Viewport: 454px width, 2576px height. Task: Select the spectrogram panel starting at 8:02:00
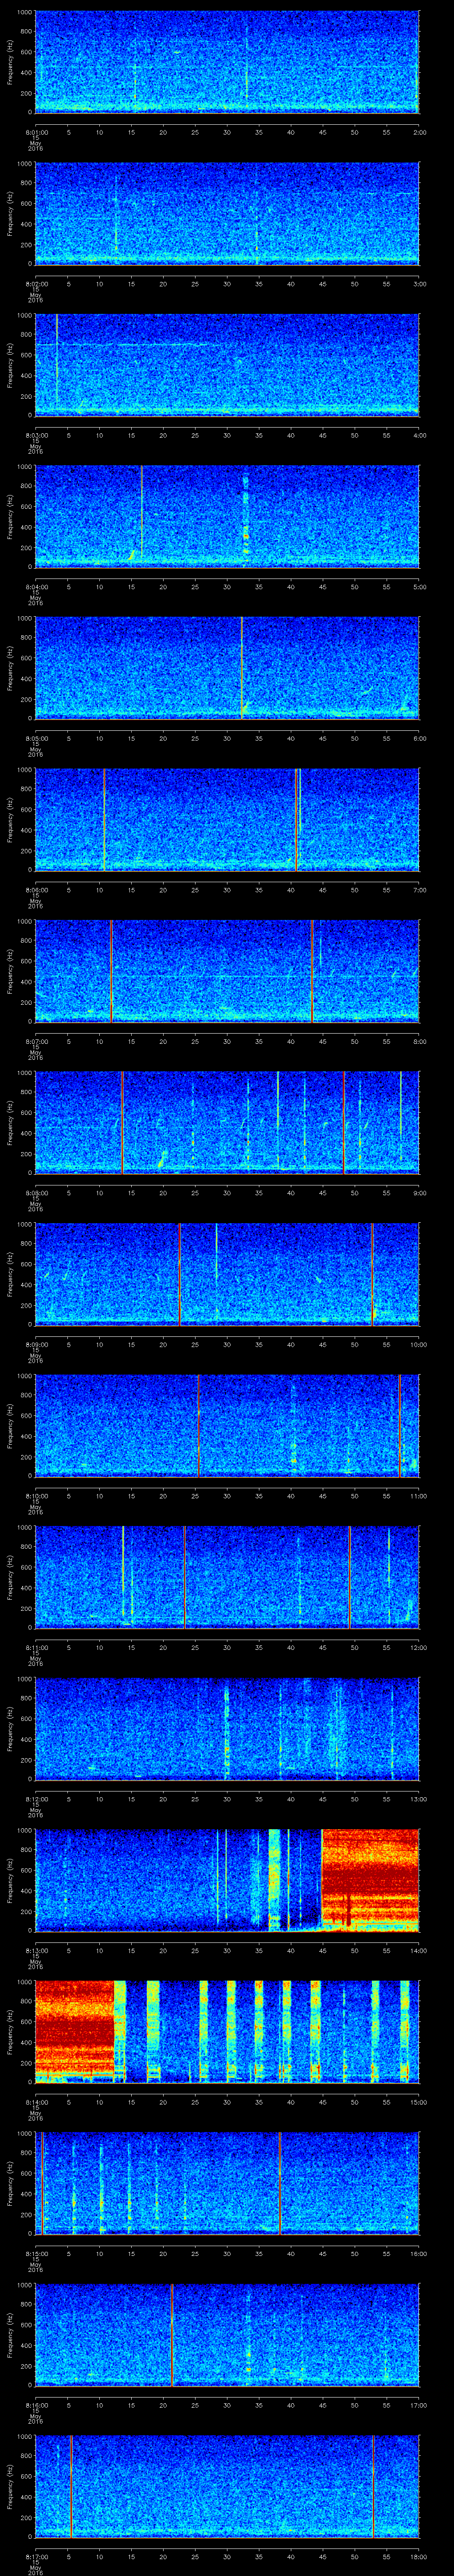tap(227, 213)
